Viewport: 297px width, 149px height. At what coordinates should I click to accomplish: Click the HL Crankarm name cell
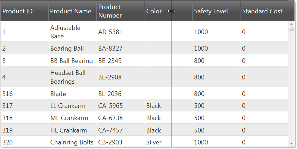coord(68,130)
